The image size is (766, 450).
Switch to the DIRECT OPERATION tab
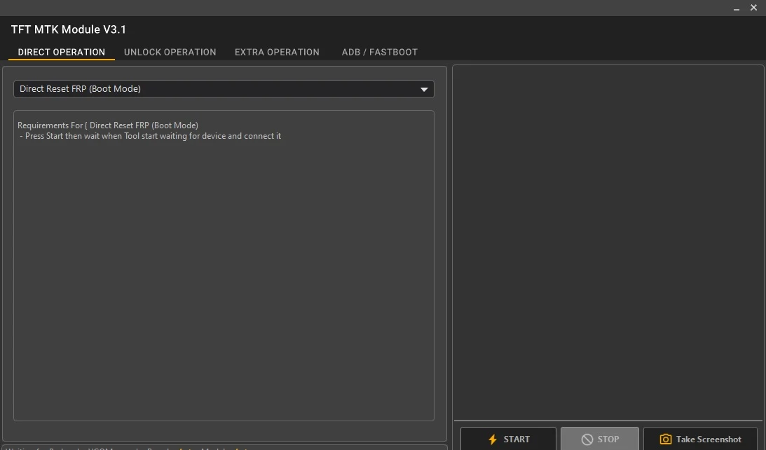click(x=62, y=52)
